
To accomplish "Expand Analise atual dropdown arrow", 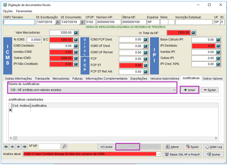I will [x=159, y=154].
